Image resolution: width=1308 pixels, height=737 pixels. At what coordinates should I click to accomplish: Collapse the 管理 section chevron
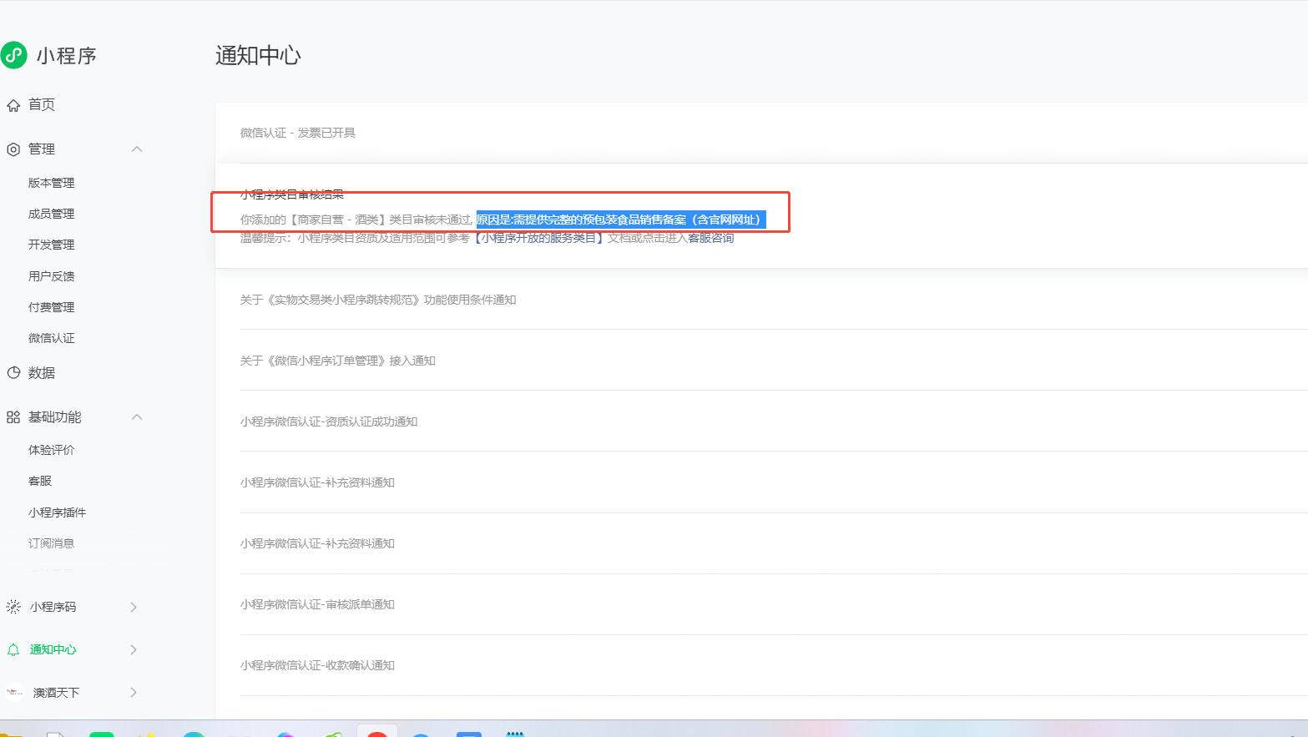pyautogui.click(x=137, y=149)
